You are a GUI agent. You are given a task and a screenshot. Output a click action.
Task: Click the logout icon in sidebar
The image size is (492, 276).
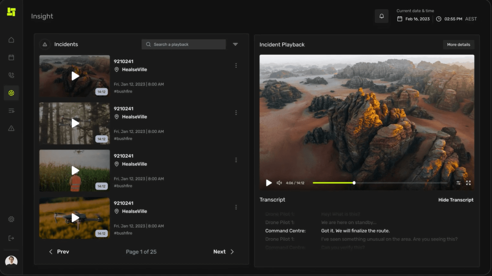click(11, 238)
